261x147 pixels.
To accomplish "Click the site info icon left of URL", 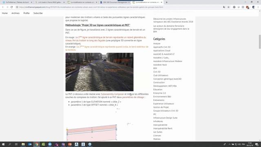I will 17,7.
